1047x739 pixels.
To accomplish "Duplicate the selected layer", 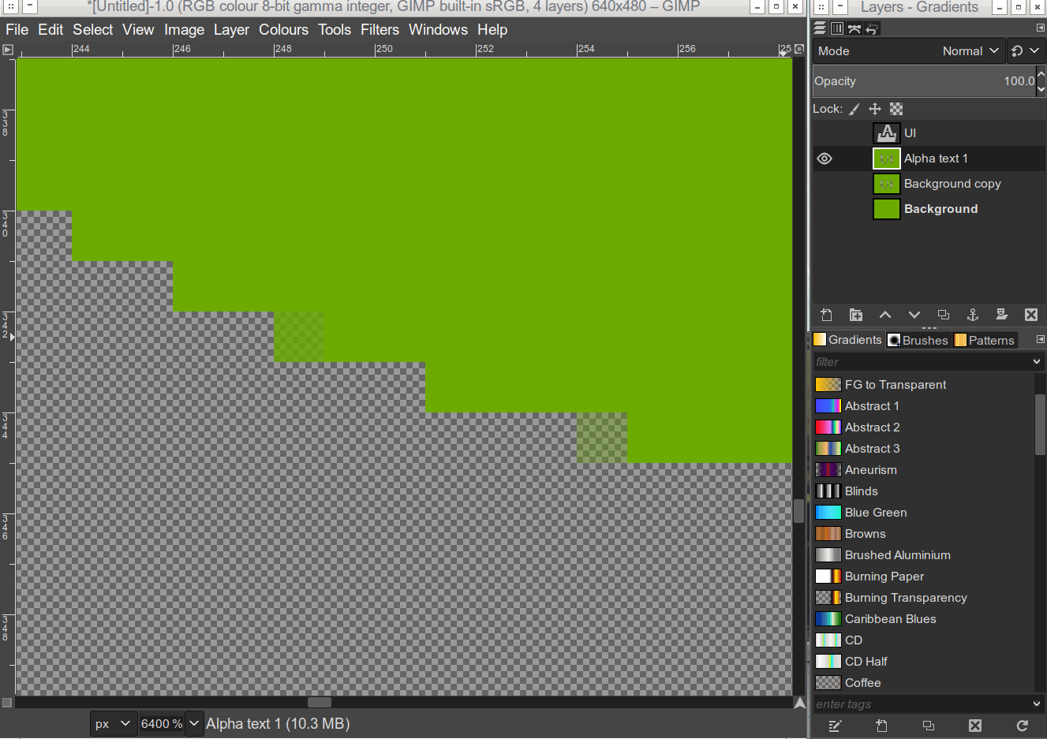I will click(944, 315).
